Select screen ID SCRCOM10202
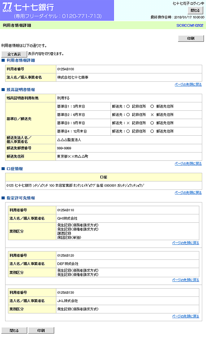The height and width of the screenshot is (337, 206). coord(190,25)
